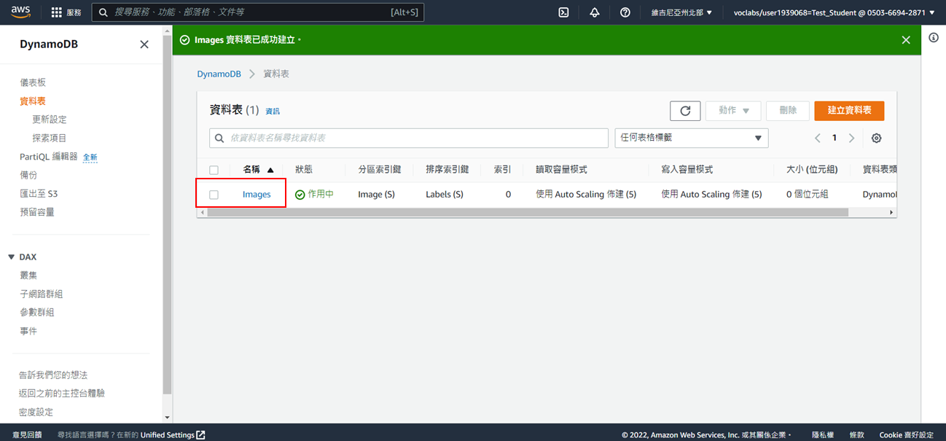This screenshot has width=946, height=441.
Task: Check the Images table row checkbox
Action: (214, 195)
